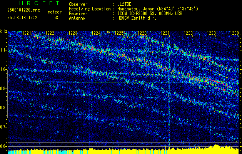Click the date stamp 25.08.18 12:20
The width and height of the screenshot is (242, 154).
point(23,18)
